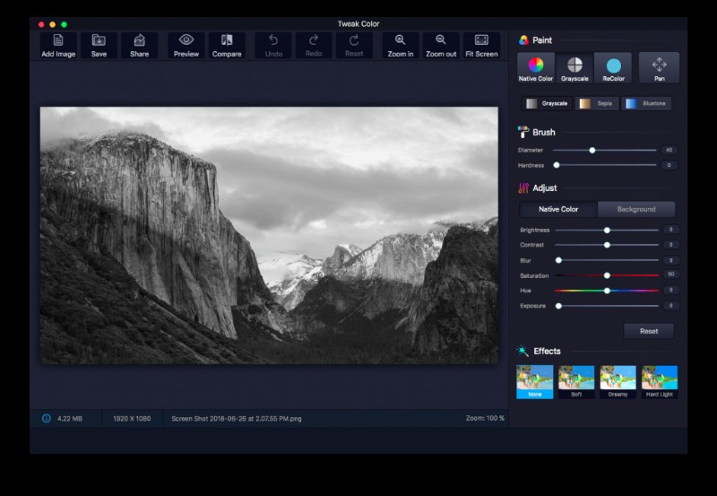Zoom in using magnifier icon
Image resolution: width=717 pixels, height=496 pixels.
(x=401, y=46)
